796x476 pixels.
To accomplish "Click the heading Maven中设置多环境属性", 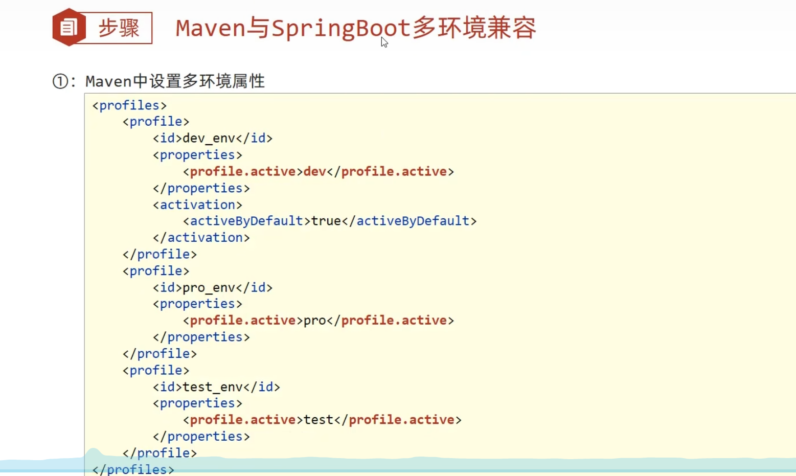I will (x=175, y=81).
